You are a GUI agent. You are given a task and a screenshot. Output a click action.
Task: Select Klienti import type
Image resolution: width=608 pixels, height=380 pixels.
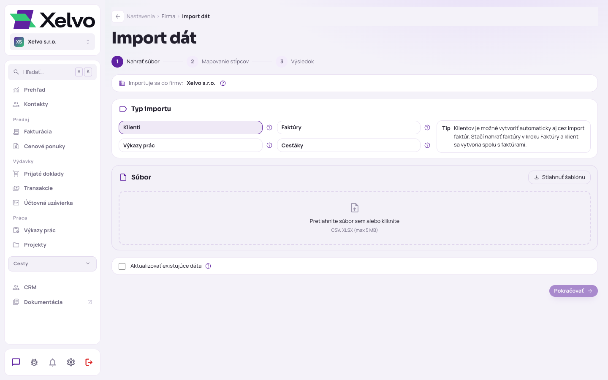[190, 128]
